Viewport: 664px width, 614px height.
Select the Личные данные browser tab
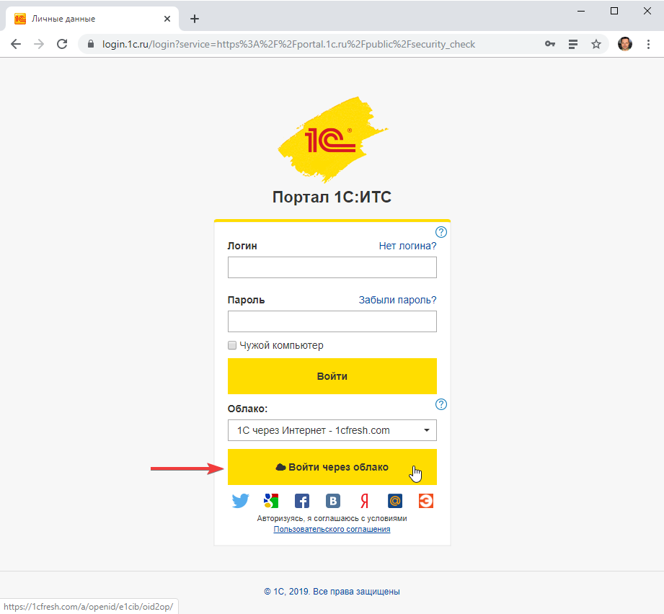(87, 19)
